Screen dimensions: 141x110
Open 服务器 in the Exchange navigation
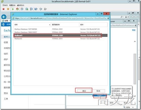point(7,88)
